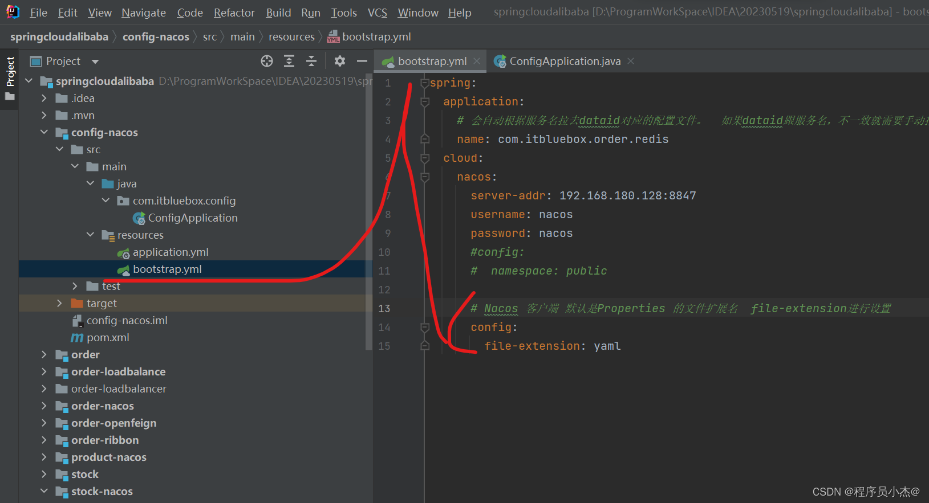Collapse the config-nacos module

44,132
